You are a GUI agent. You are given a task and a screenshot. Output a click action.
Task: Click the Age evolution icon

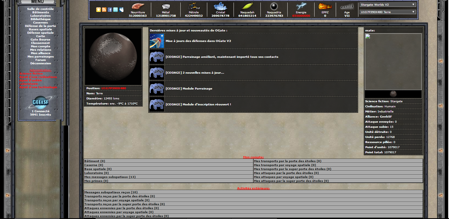click(x=347, y=7)
